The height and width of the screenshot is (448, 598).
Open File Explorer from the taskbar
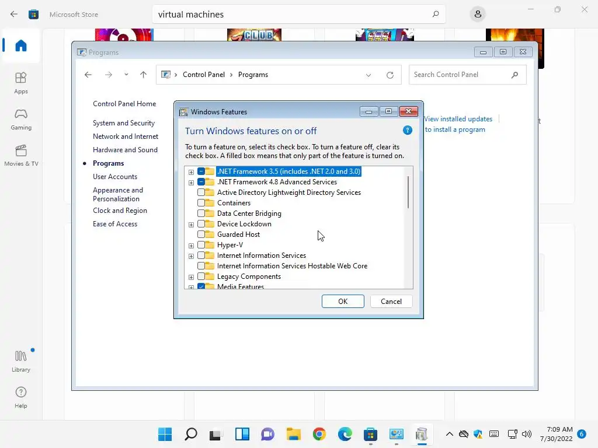coord(293,434)
